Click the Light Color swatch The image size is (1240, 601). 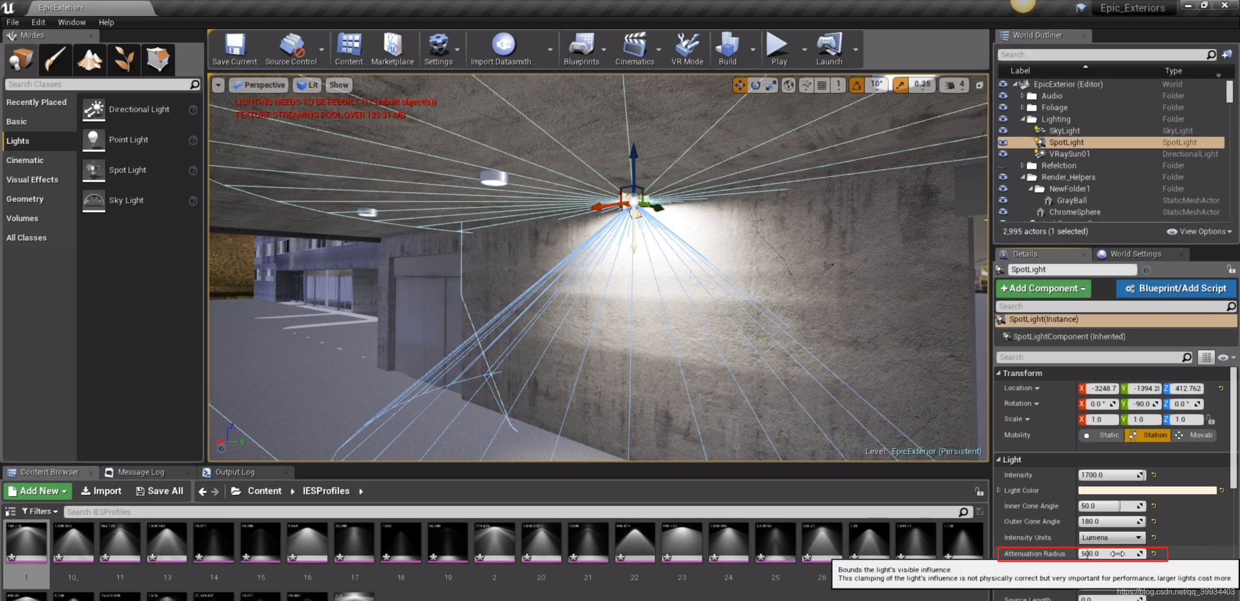point(1147,490)
